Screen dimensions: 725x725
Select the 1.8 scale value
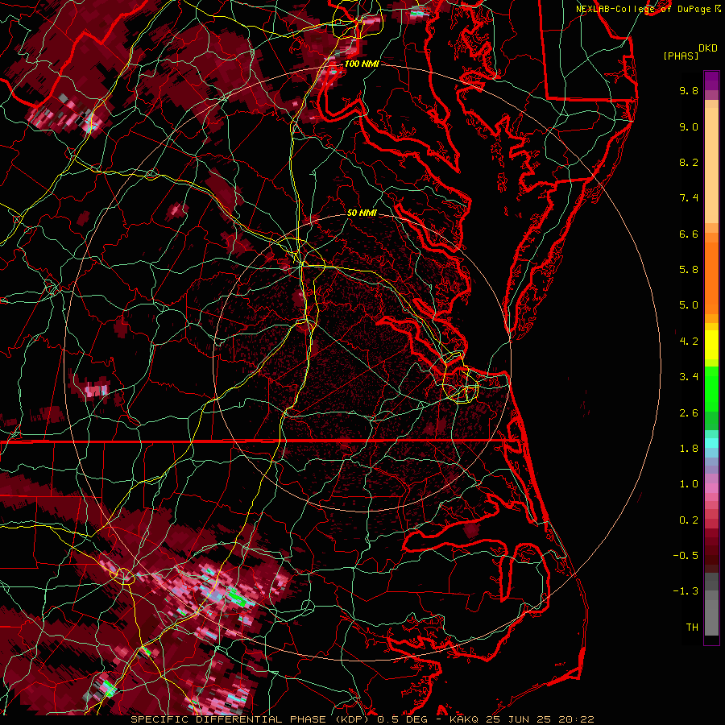click(689, 449)
